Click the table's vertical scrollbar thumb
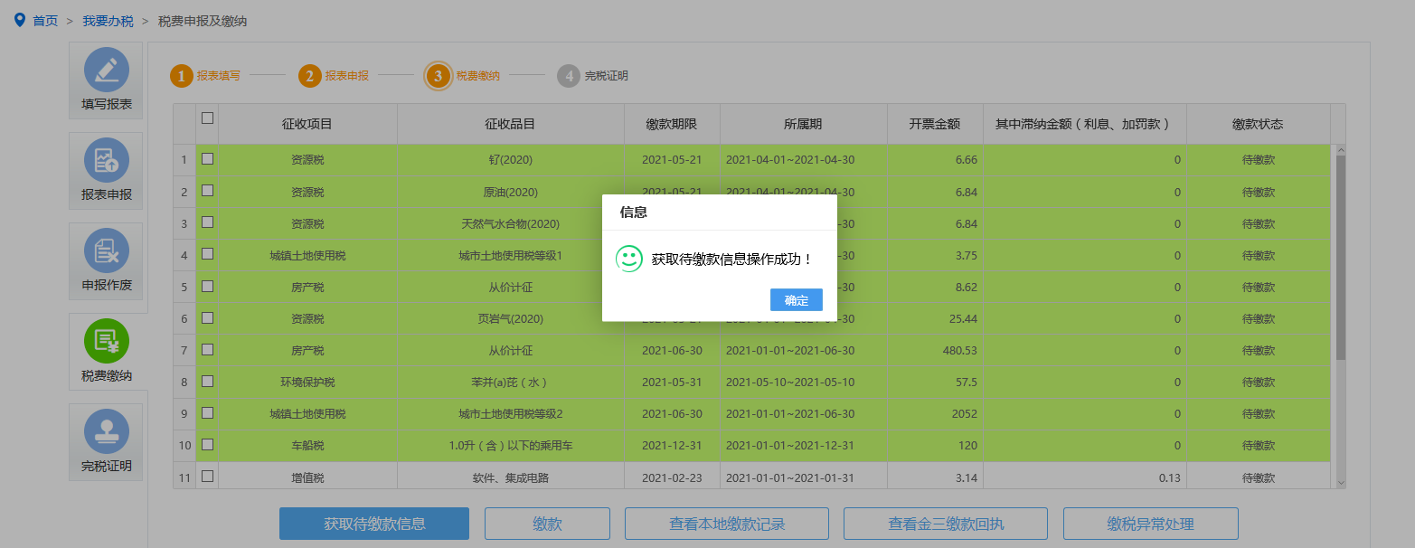The width and height of the screenshot is (1415, 548). tap(1341, 258)
